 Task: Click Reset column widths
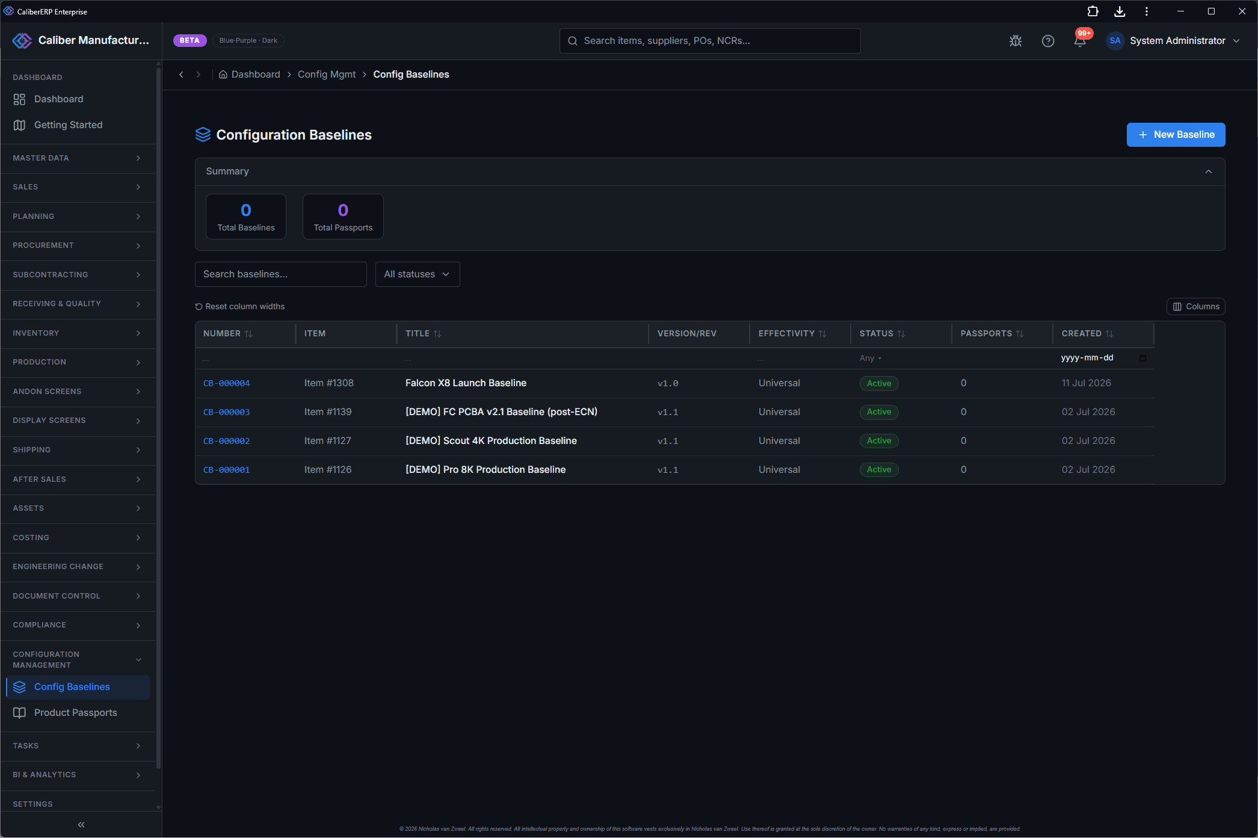coord(239,307)
